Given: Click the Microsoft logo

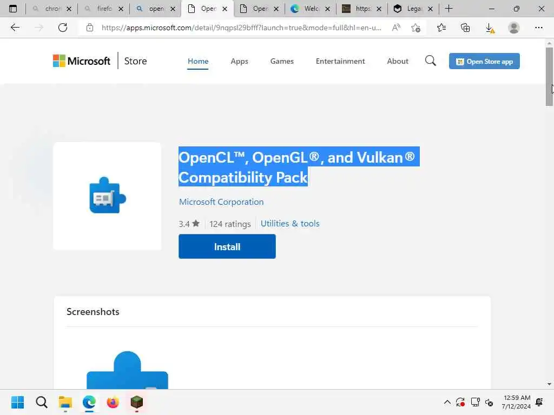Looking at the screenshot, I should point(82,61).
